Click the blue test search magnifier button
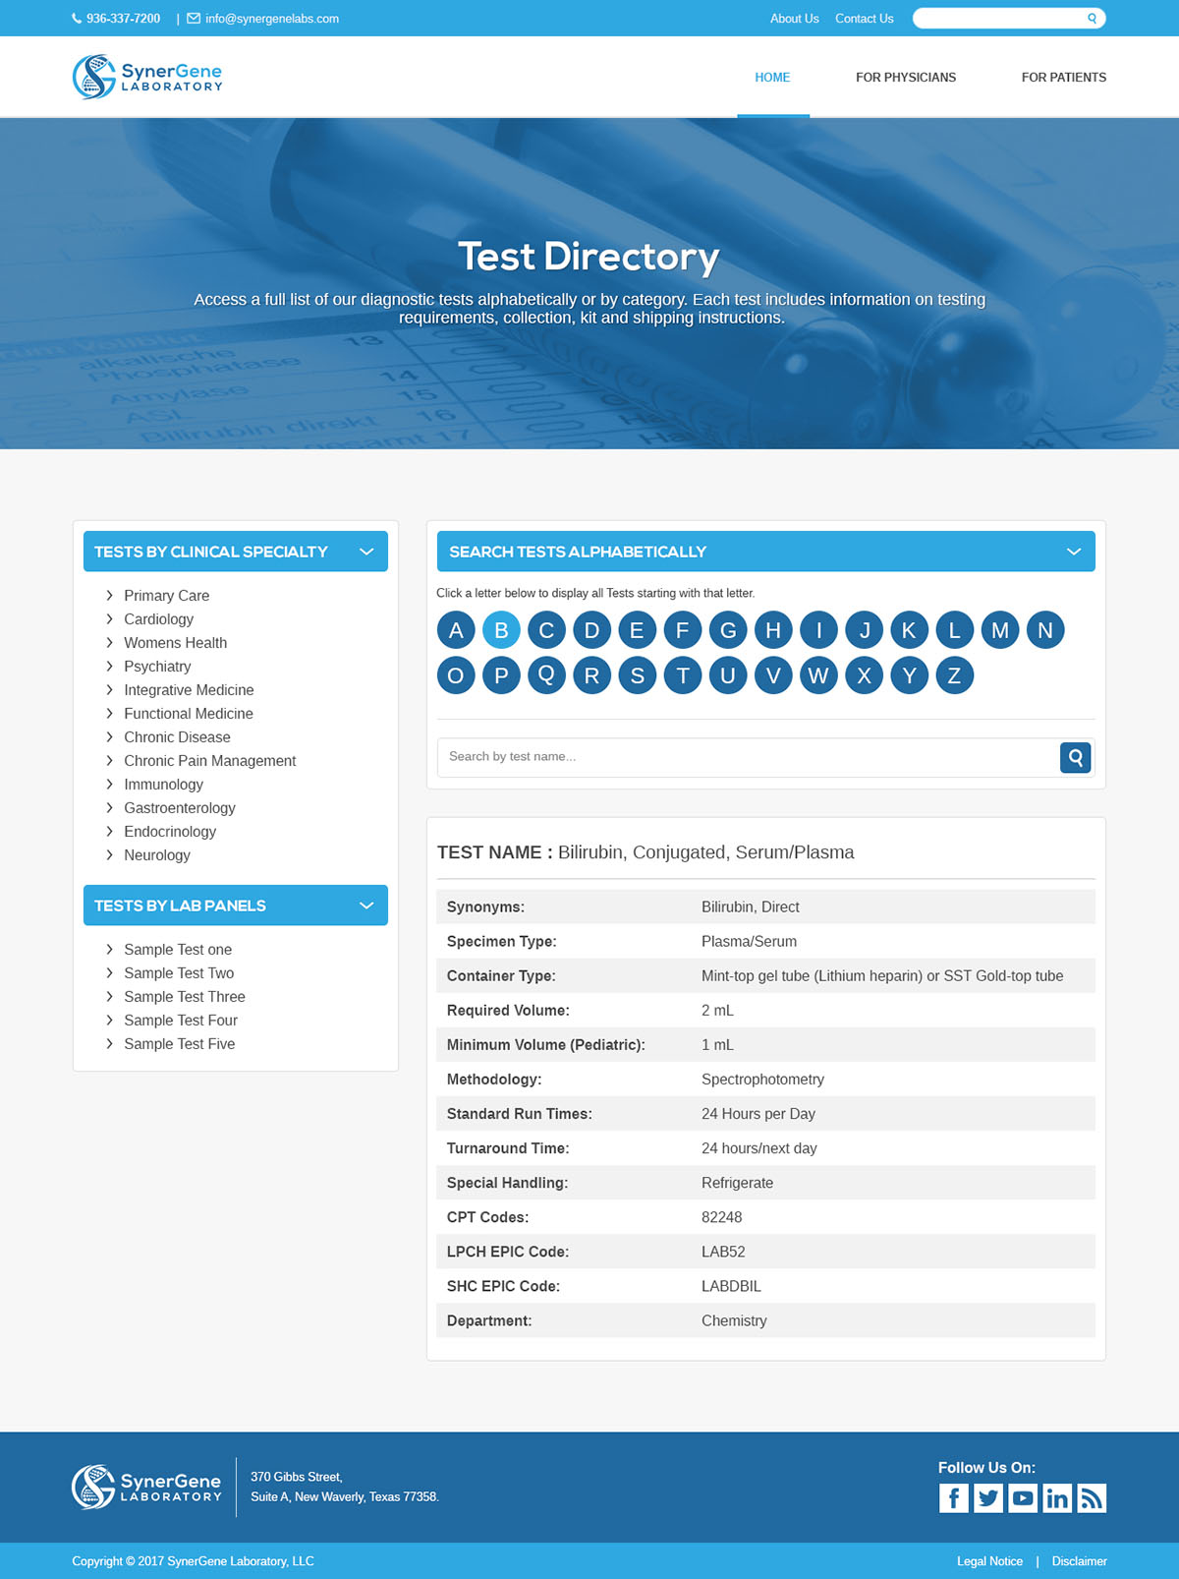The width and height of the screenshot is (1179, 1579). point(1075,757)
